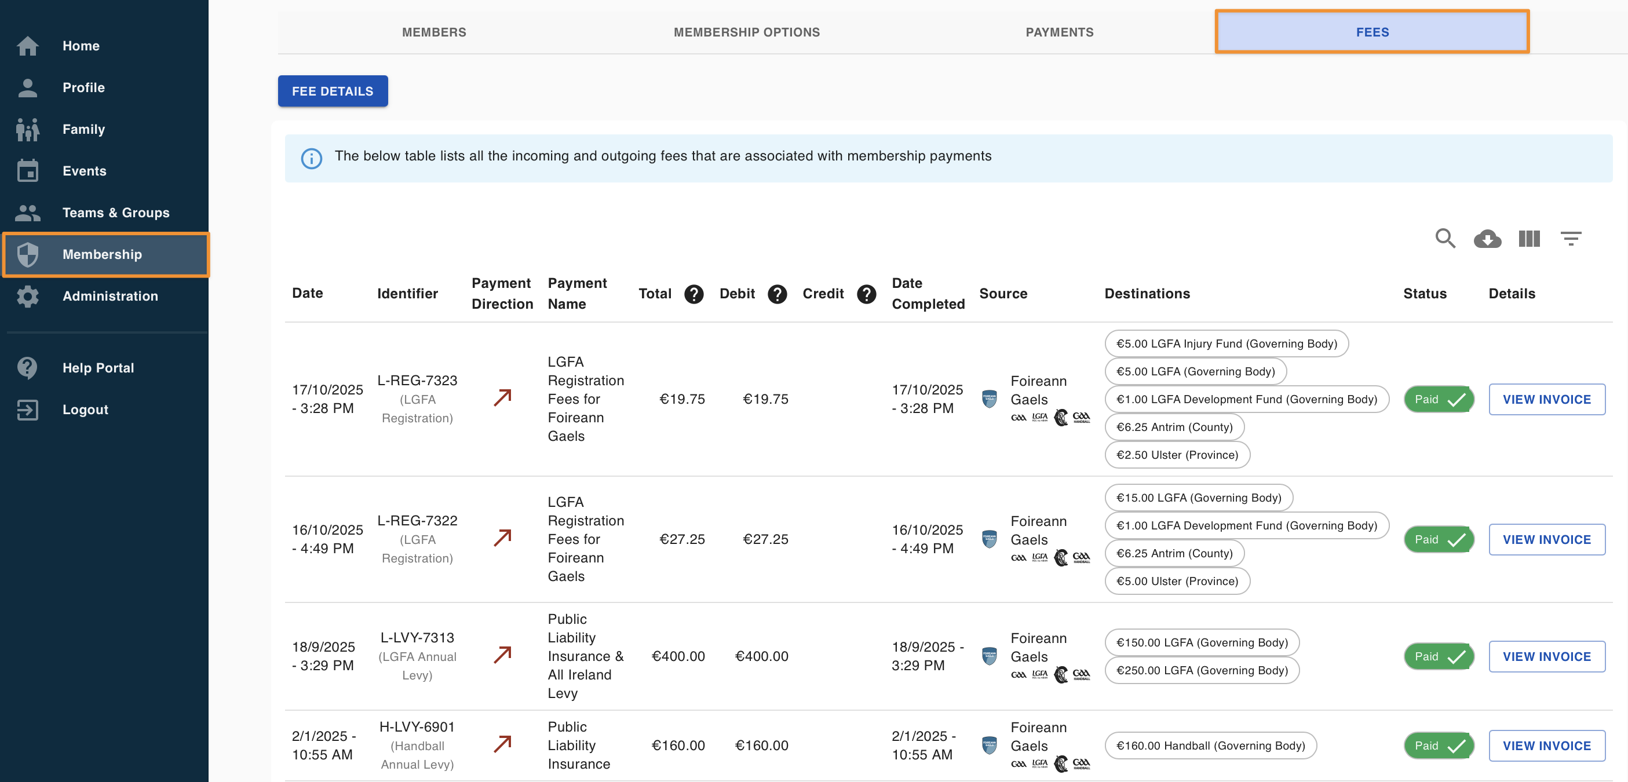Open Profile in the sidebar
1628x782 pixels.
pos(104,87)
